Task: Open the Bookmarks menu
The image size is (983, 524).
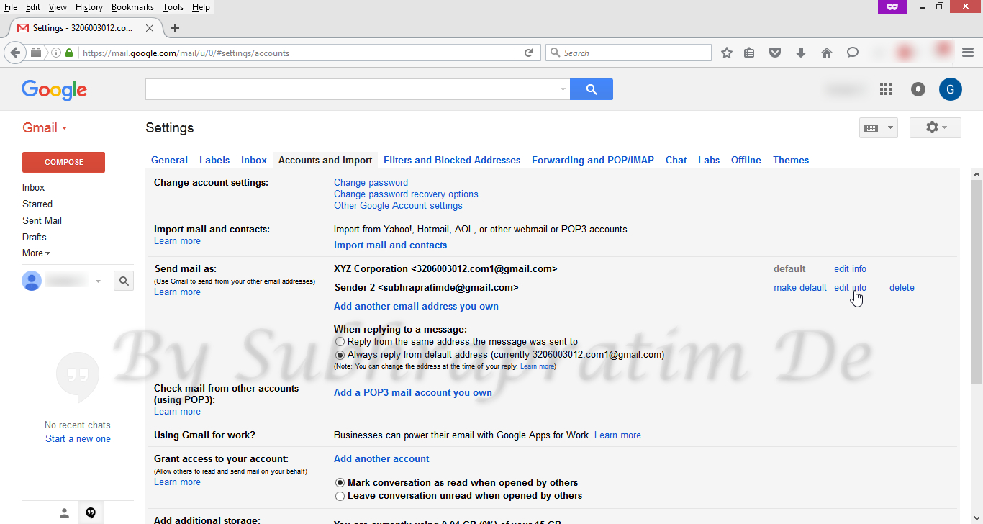Action: 132,7
